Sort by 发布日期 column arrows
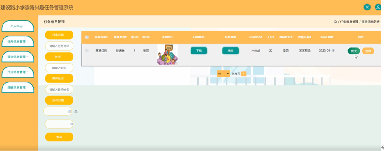Screen dimensions: 384x151 pyautogui.click(x=332, y=37)
